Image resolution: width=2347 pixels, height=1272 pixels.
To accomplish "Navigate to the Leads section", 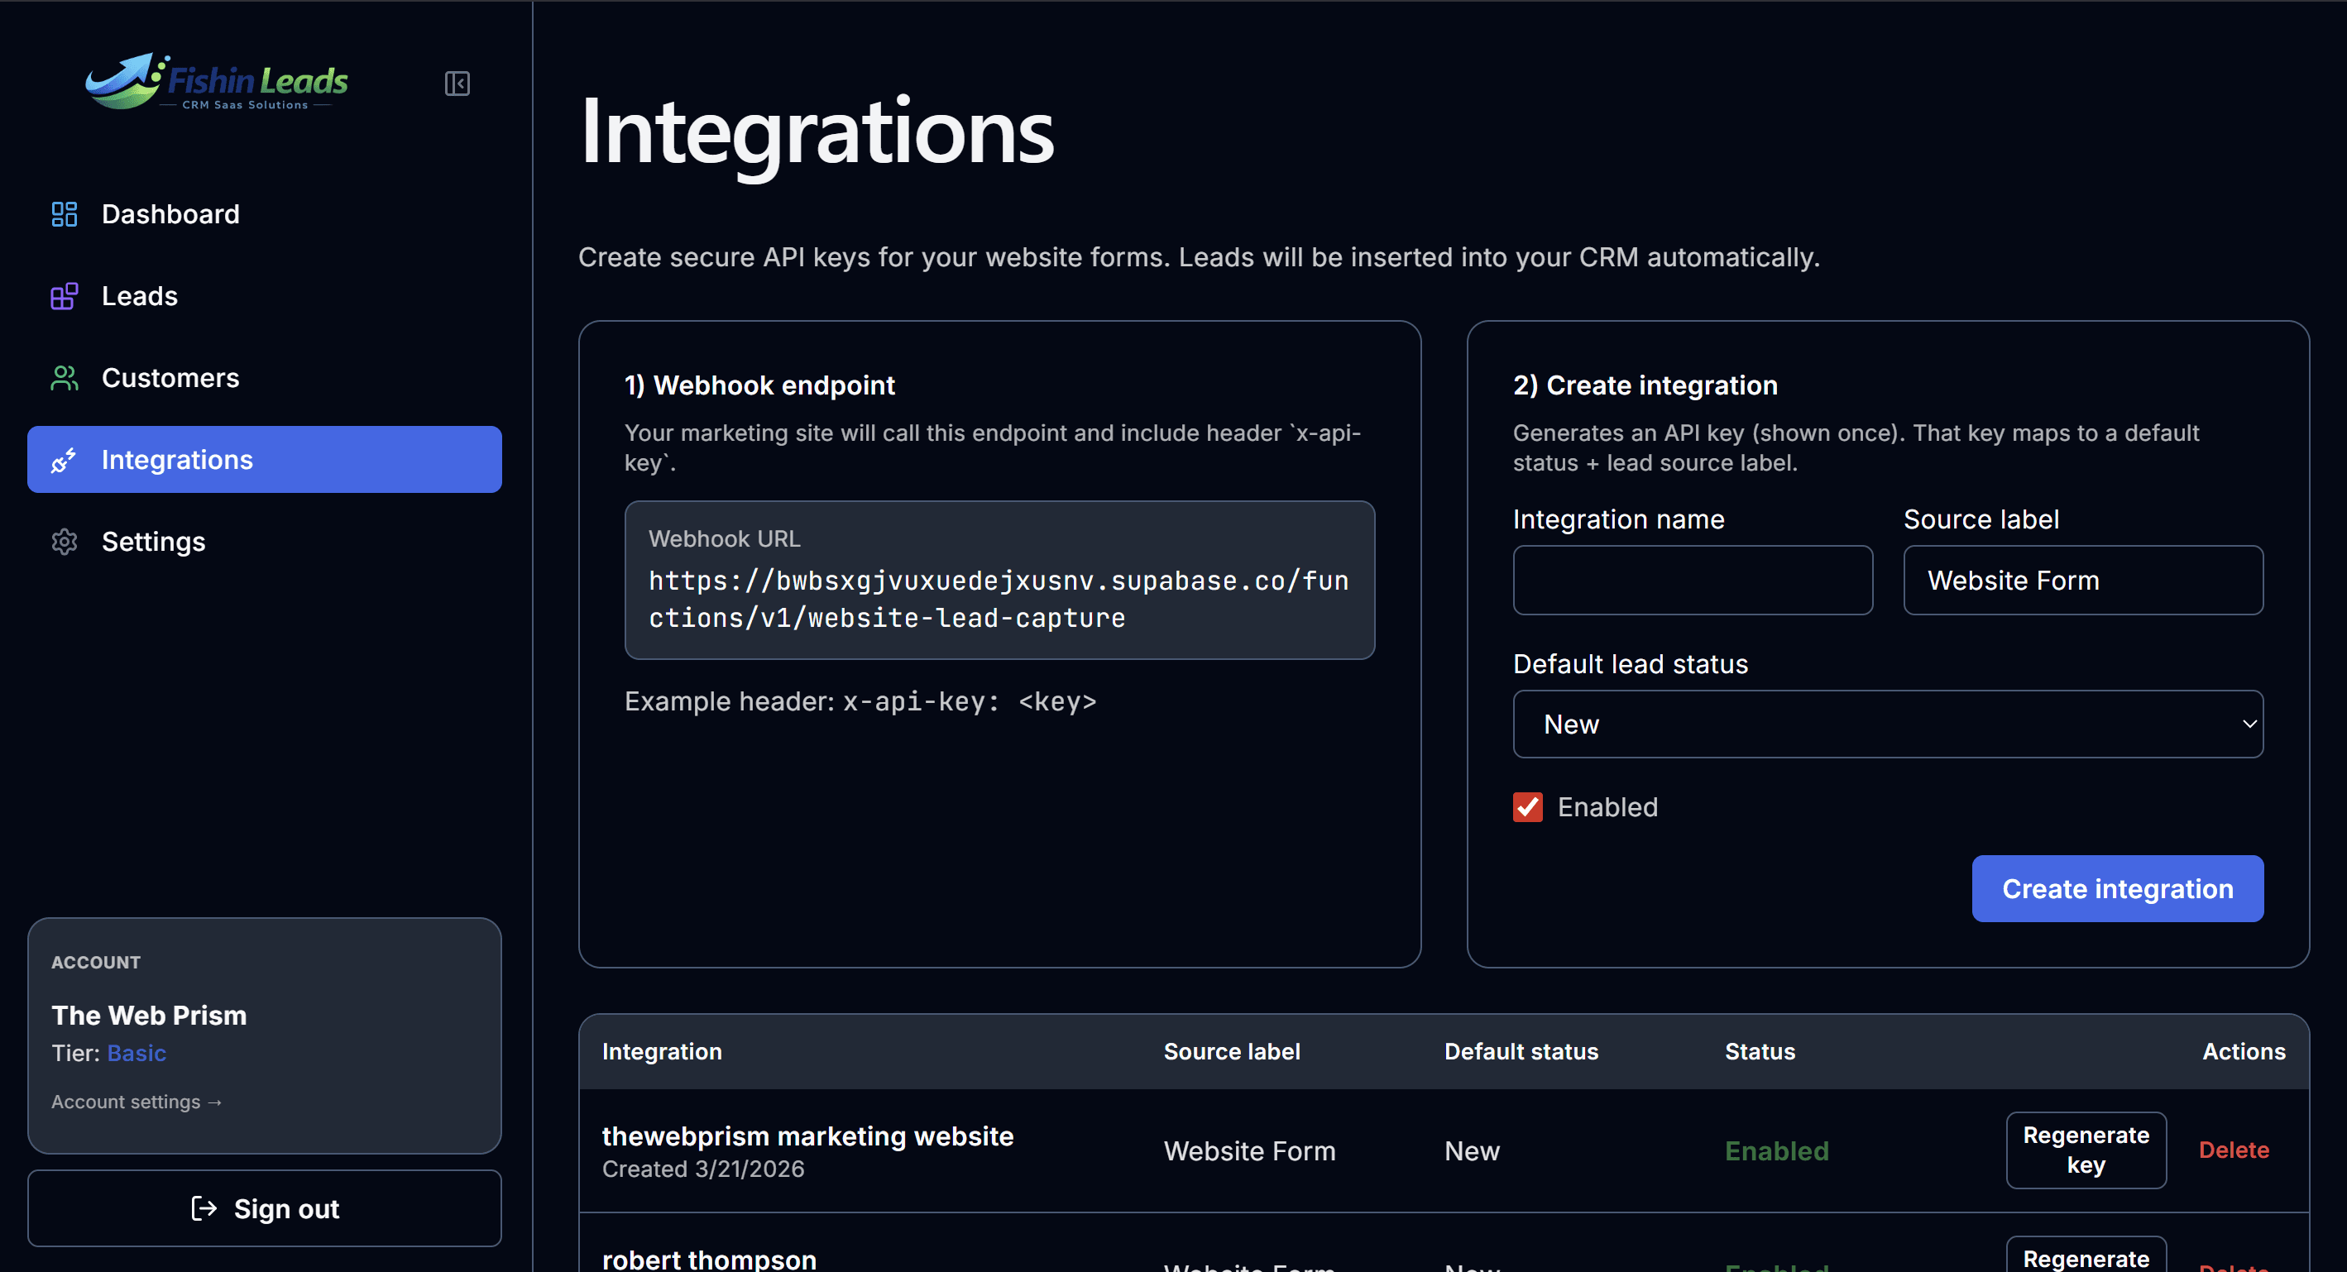I will tap(140, 296).
